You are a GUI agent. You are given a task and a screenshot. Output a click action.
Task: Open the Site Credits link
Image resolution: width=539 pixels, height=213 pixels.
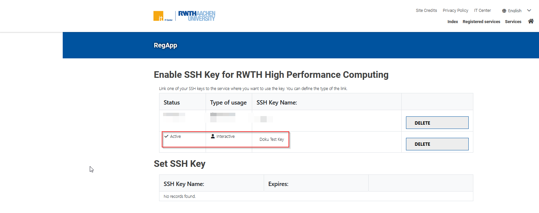point(426,11)
